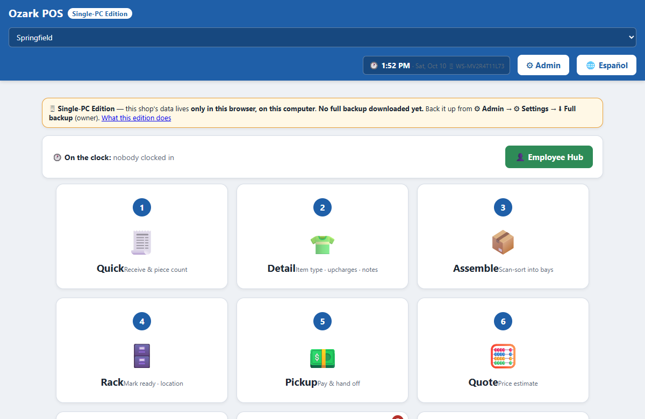The width and height of the screenshot is (645, 419).
Task: Open the Admin panel button
Action: (543, 65)
